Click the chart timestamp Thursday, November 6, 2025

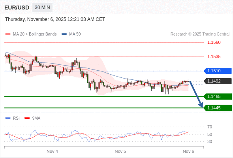coord(55,19)
